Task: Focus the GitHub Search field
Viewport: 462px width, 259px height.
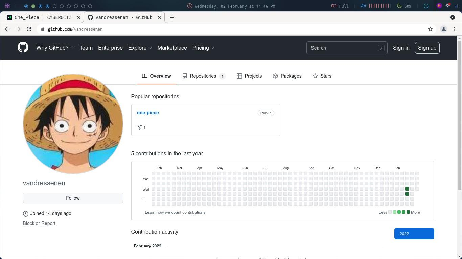Action: click(x=347, y=48)
